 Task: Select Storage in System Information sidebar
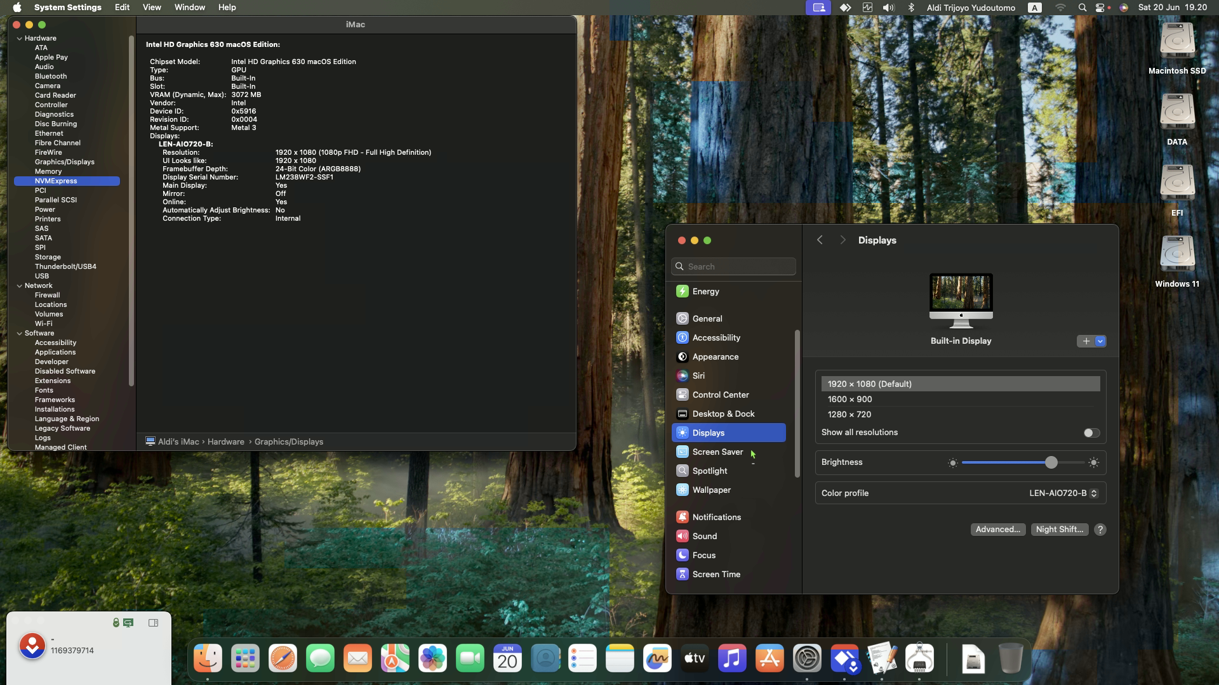point(48,258)
